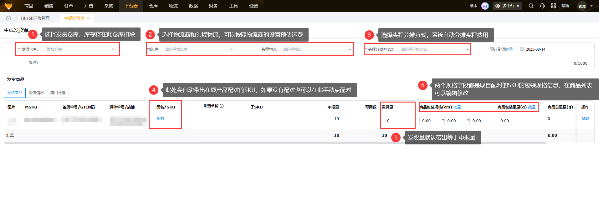599x221 pixels.
Task: Click the table horizontal scrollbar
Action: click(275, 143)
